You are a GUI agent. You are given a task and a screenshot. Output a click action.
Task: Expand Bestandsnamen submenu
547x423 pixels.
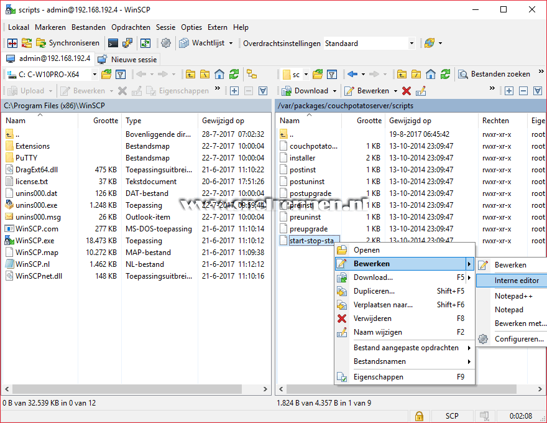click(405, 361)
